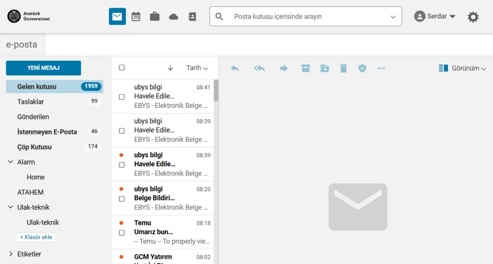Click the Mark as spam shield icon

tap(362, 68)
